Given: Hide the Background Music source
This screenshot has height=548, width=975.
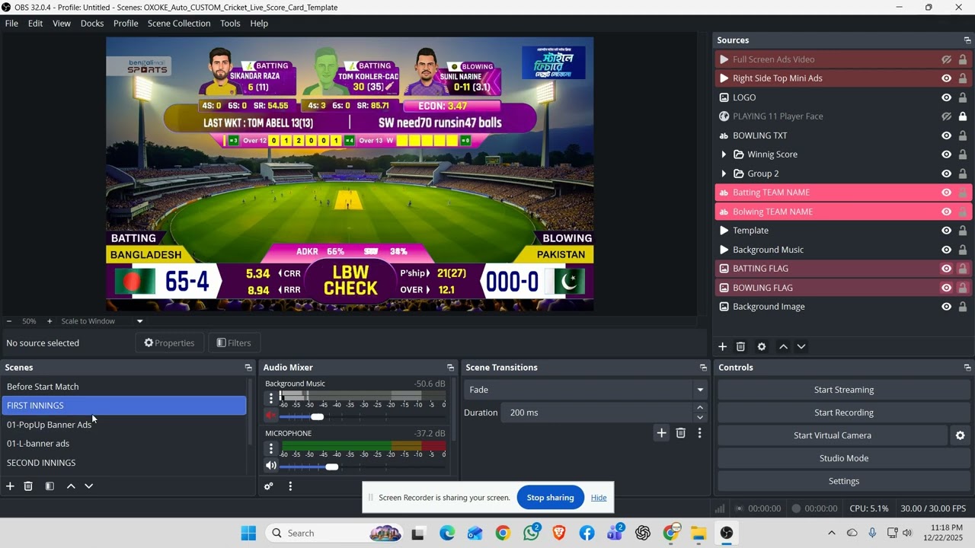Looking at the screenshot, I should (946, 250).
